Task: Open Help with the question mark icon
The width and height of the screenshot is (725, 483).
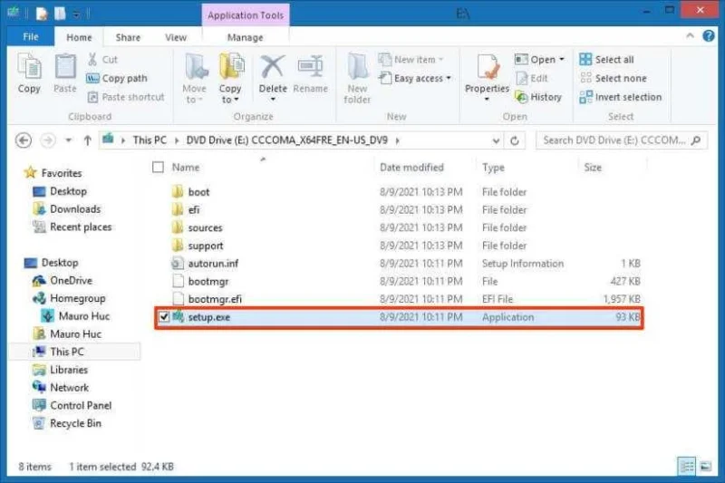Action: 709,35
